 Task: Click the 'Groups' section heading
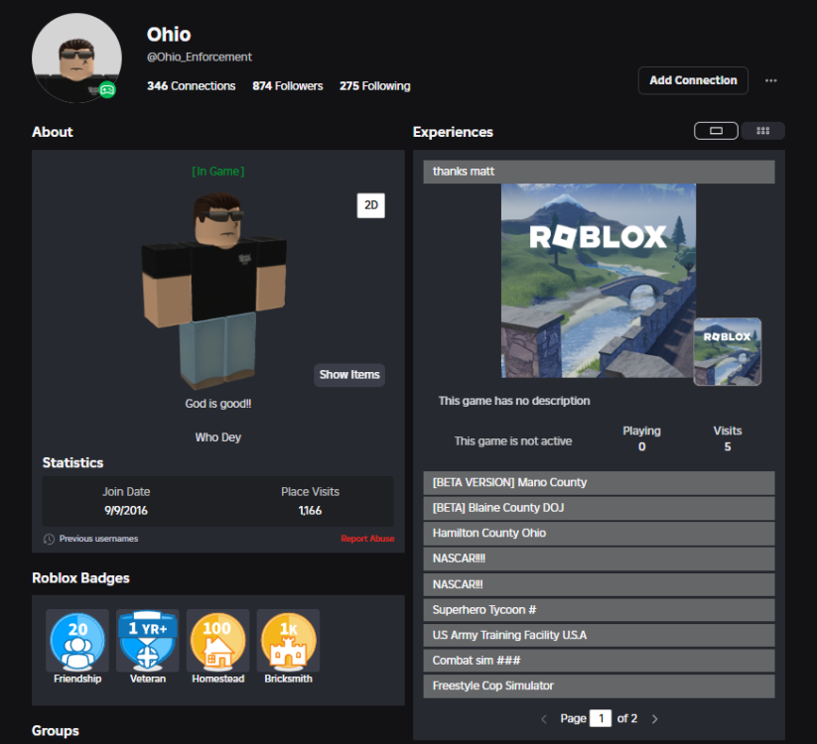(x=56, y=731)
